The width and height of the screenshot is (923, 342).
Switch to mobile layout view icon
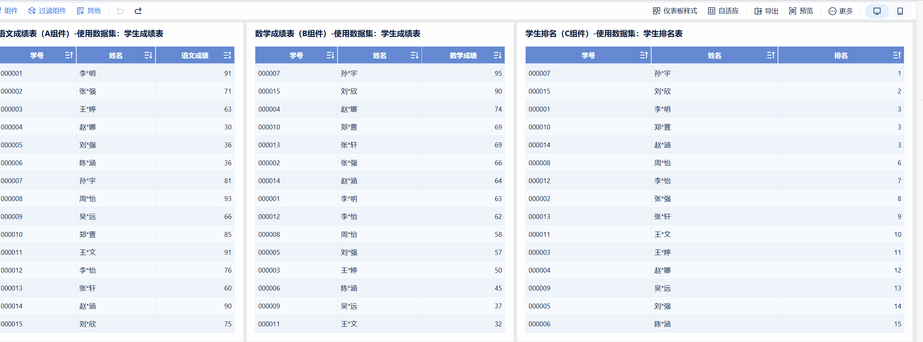coord(900,11)
